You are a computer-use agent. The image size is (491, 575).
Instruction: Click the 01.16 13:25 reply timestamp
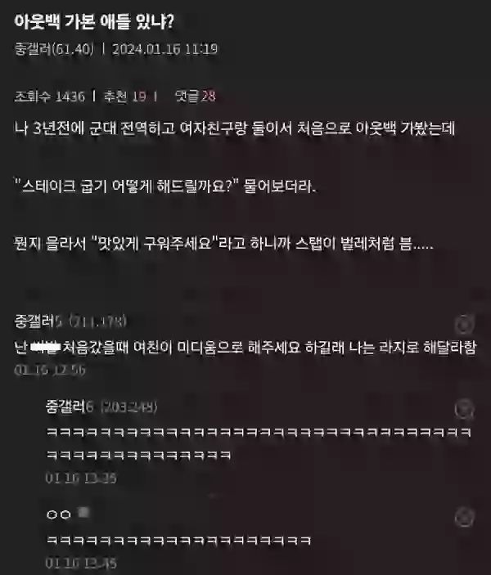tap(81, 478)
